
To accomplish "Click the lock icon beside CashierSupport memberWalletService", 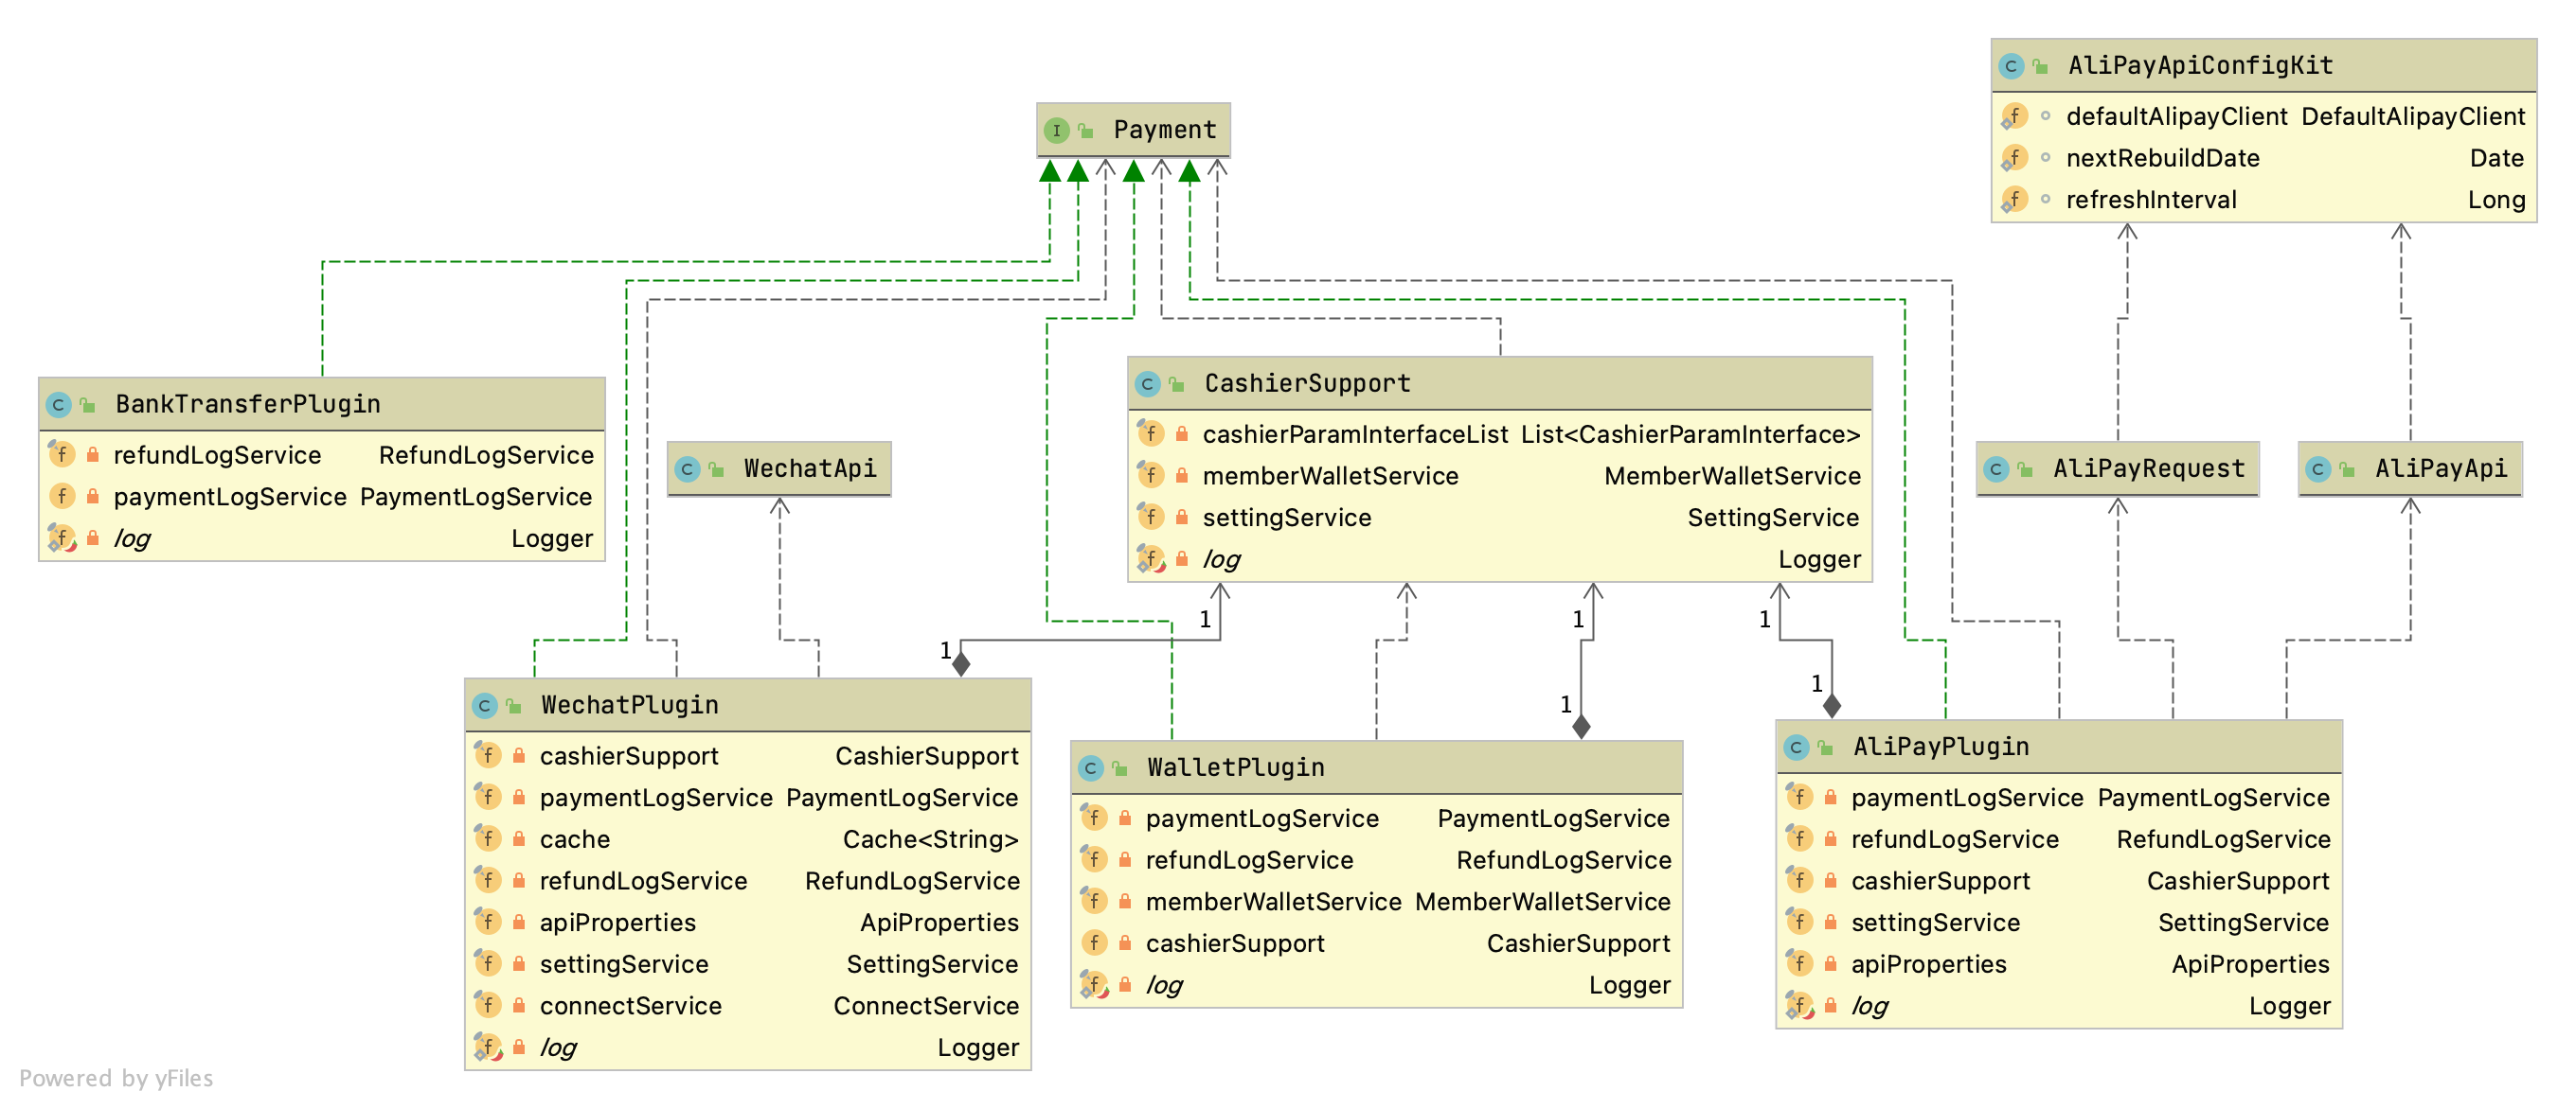I will 1181,476.
